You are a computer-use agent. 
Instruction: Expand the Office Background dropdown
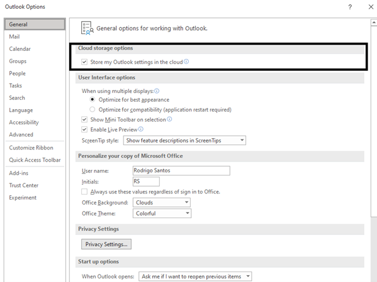pos(161,203)
